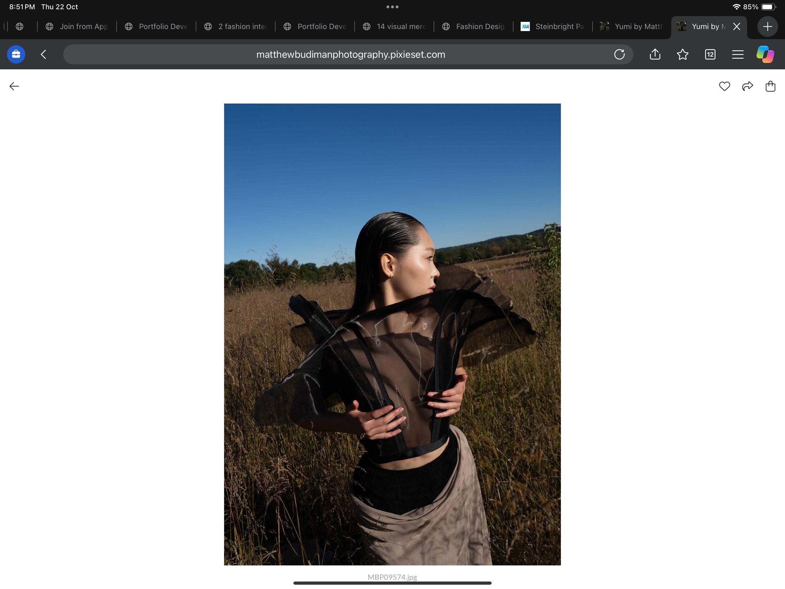The width and height of the screenshot is (785, 589).
Task: Click the browser back chevron
Action: pos(44,54)
